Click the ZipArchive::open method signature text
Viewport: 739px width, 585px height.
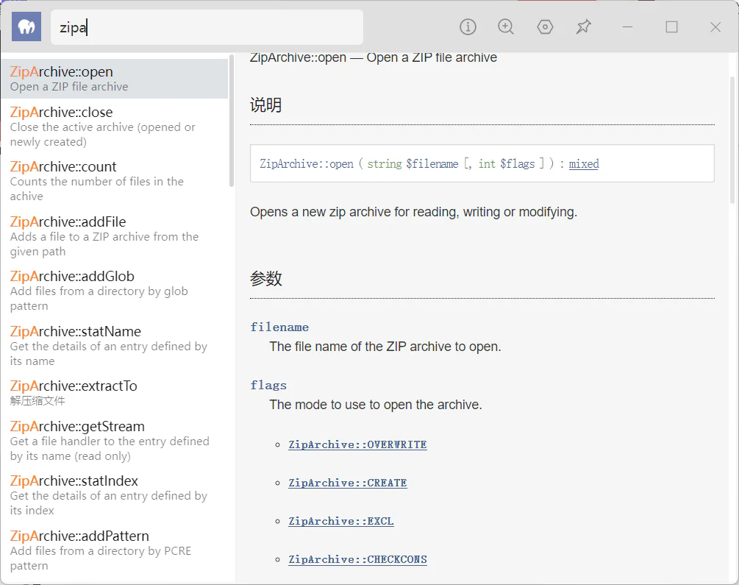point(429,163)
